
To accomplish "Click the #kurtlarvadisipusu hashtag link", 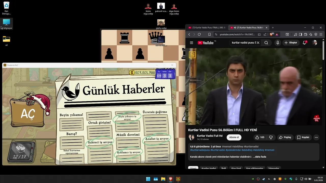I will pos(200,150).
